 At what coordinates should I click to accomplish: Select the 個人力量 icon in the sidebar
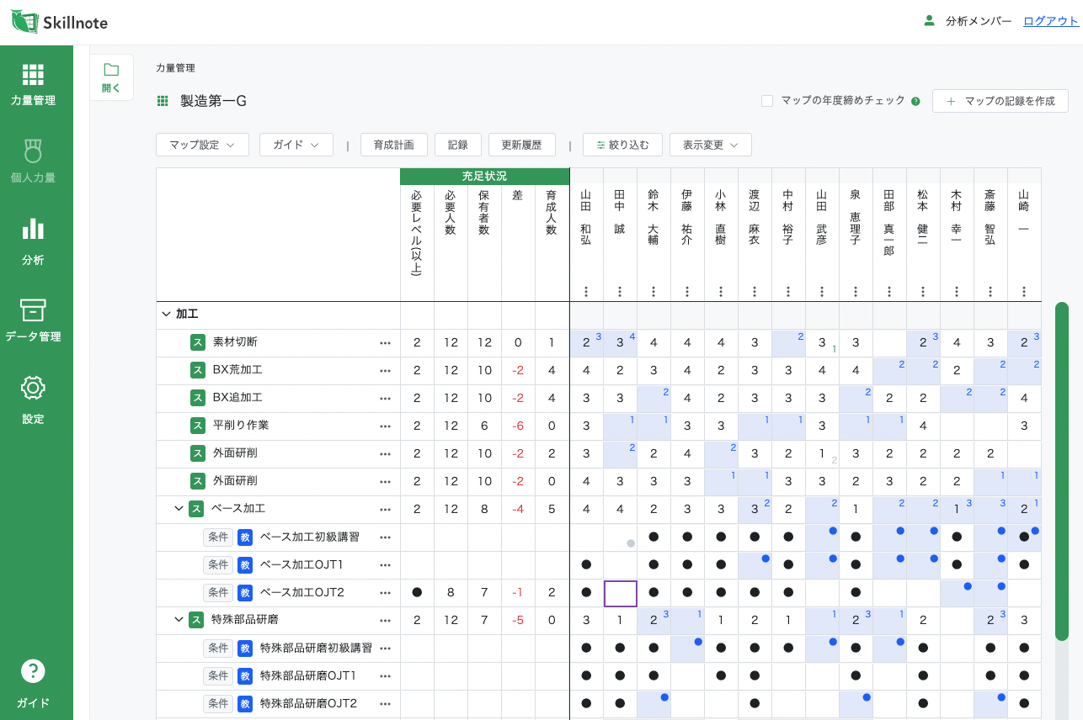tap(33, 151)
